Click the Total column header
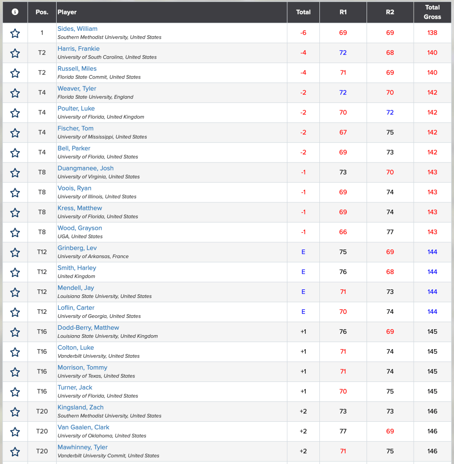Viewport: 454px width, 464px height. click(303, 12)
